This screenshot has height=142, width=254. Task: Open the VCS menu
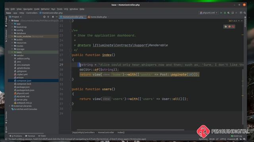click(x=66, y=9)
